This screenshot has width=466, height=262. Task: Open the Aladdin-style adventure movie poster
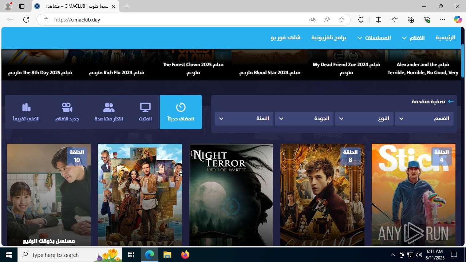[x=140, y=195]
